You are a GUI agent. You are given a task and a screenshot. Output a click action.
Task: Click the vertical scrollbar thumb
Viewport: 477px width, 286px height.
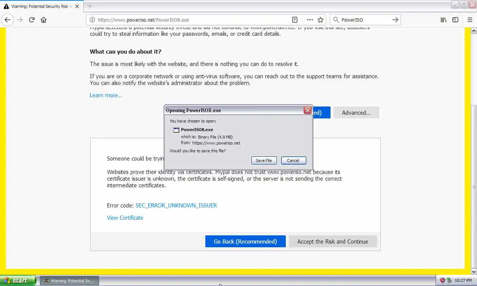[474, 186]
